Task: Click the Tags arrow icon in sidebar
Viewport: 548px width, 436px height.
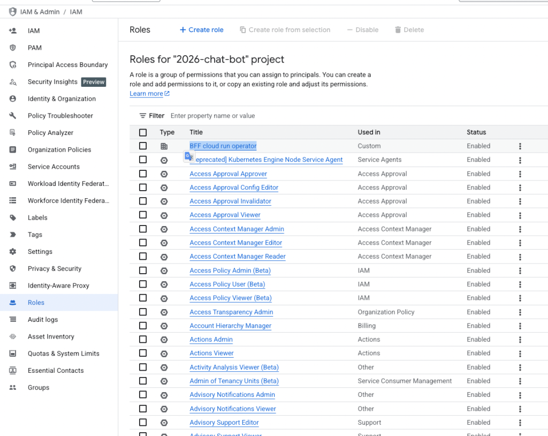Action: coord(13,235)
